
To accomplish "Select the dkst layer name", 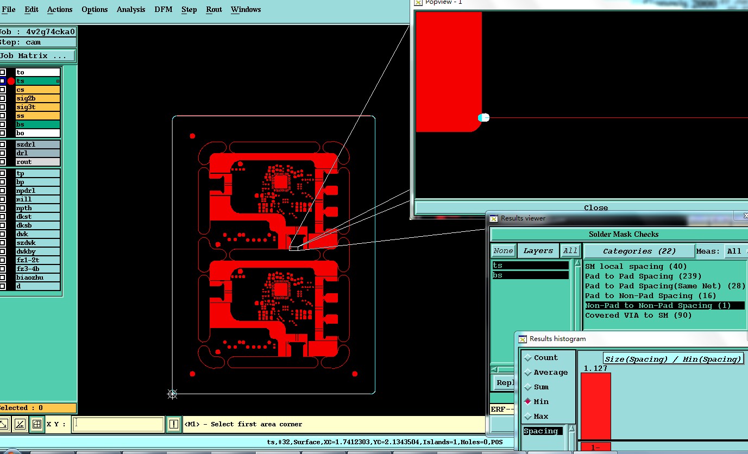I will [37, 217].
